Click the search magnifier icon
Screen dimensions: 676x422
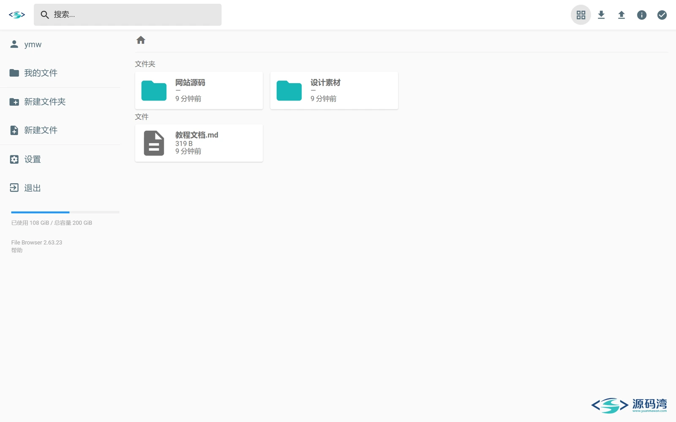coord(45,15)
